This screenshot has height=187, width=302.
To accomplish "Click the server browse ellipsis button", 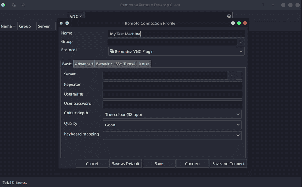I will 239,76.
